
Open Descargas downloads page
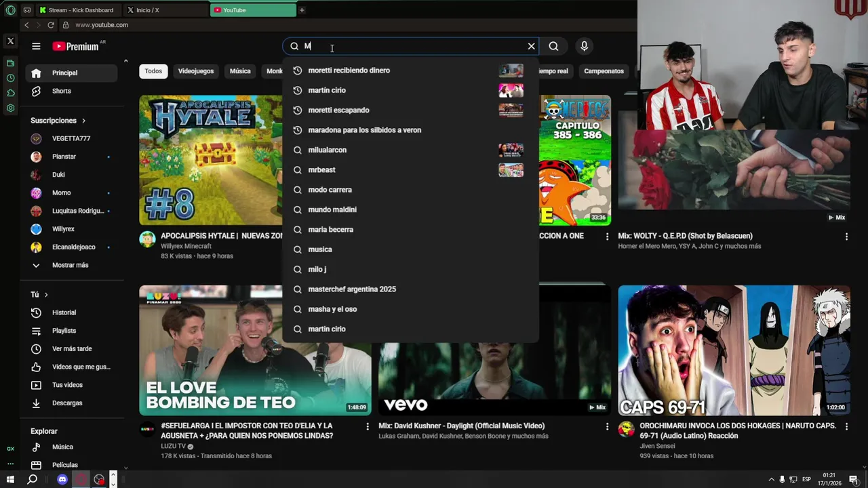(71, 403)
